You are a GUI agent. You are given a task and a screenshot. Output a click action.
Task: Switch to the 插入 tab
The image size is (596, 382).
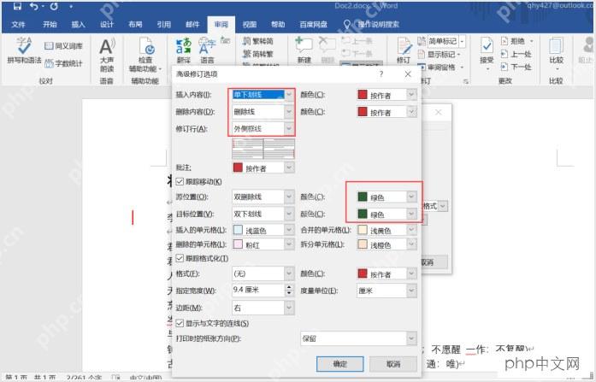pos(79,24)
